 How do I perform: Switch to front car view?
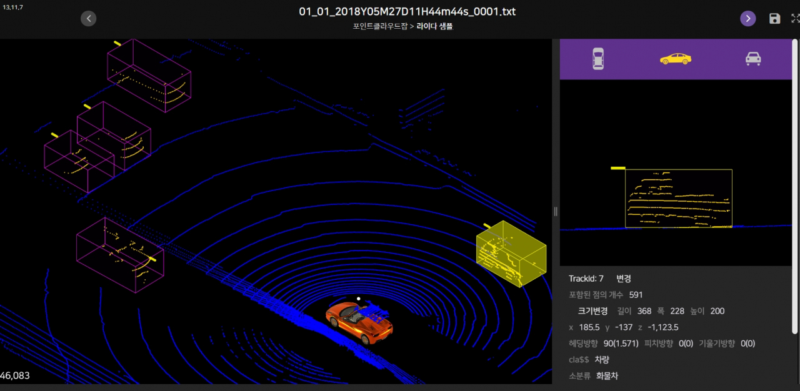click(x=753, y=59)
